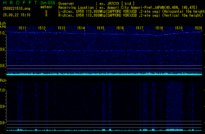Viewport: 205px width, 134px height.
Task: Click the 1.0 kHz label on Rch axis
Action: (3, 90)
